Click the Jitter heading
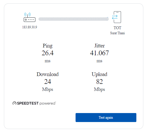The width and height of the screenshot is (145, 131). point(99,46)
